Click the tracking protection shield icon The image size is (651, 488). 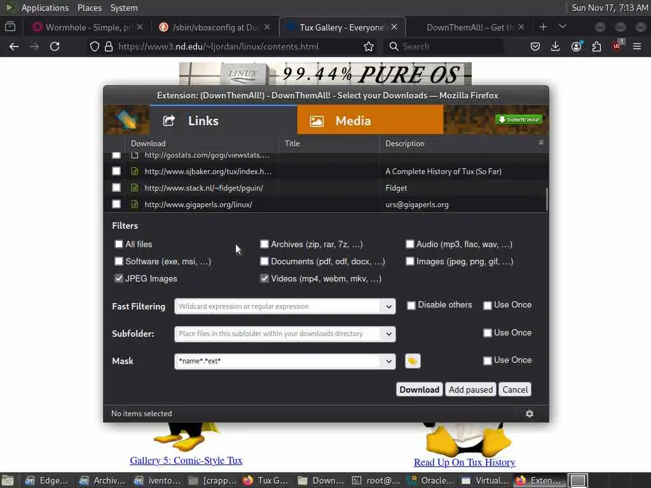point(95,46)
